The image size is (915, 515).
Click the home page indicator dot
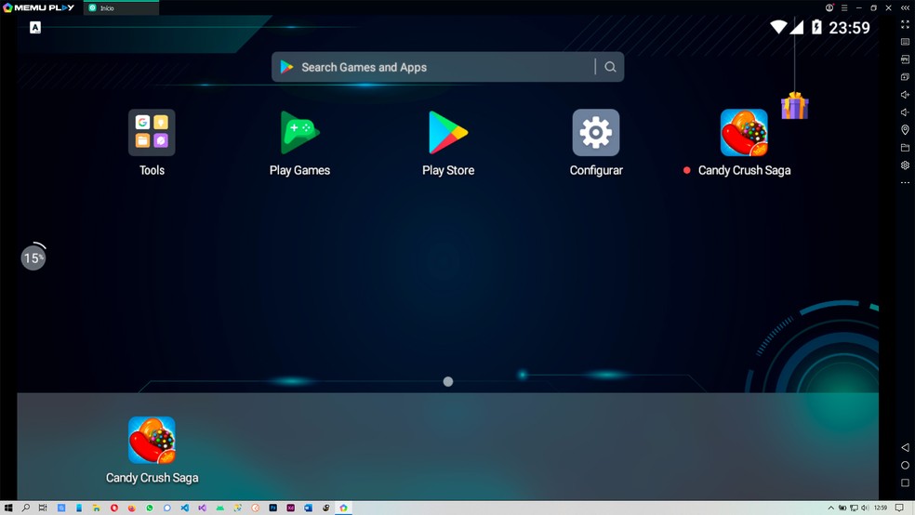(x=448, y=381)
